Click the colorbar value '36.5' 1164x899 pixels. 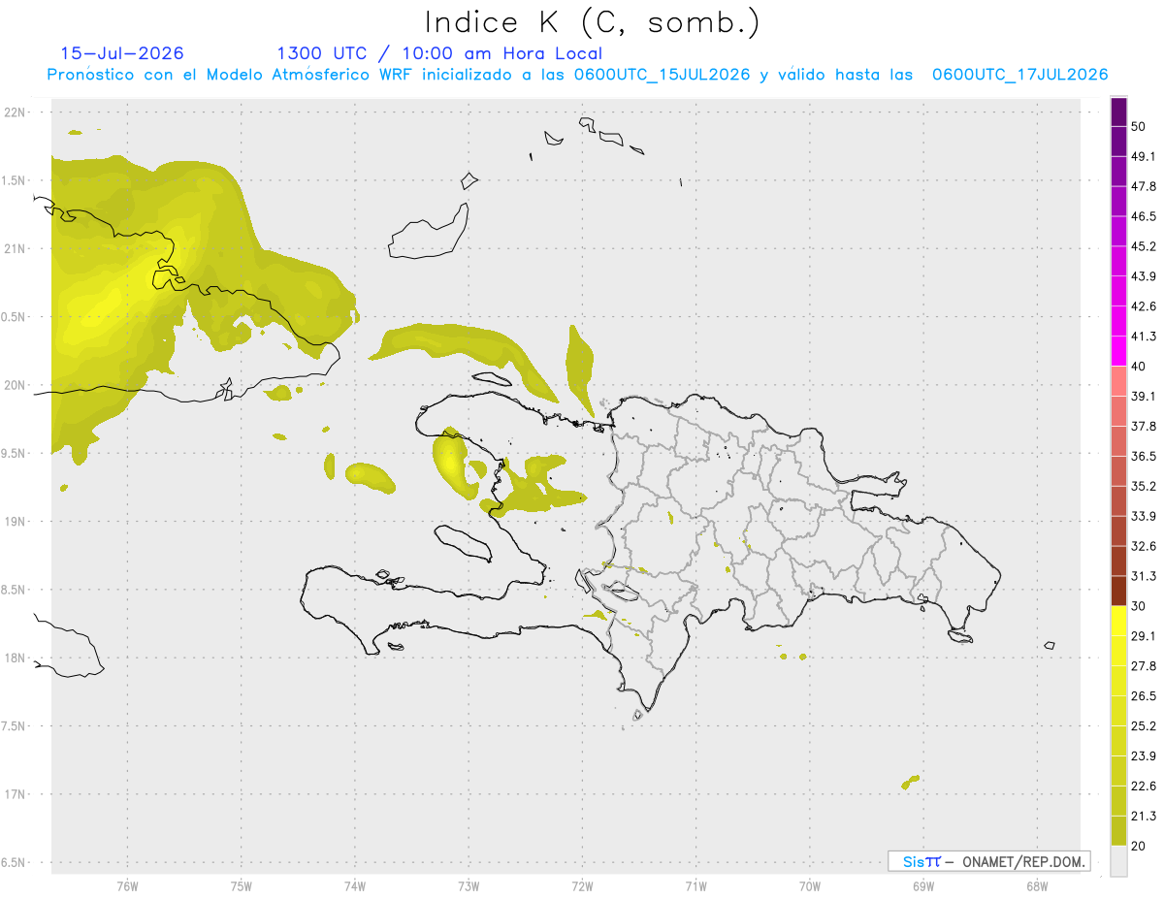[1144, 456]
